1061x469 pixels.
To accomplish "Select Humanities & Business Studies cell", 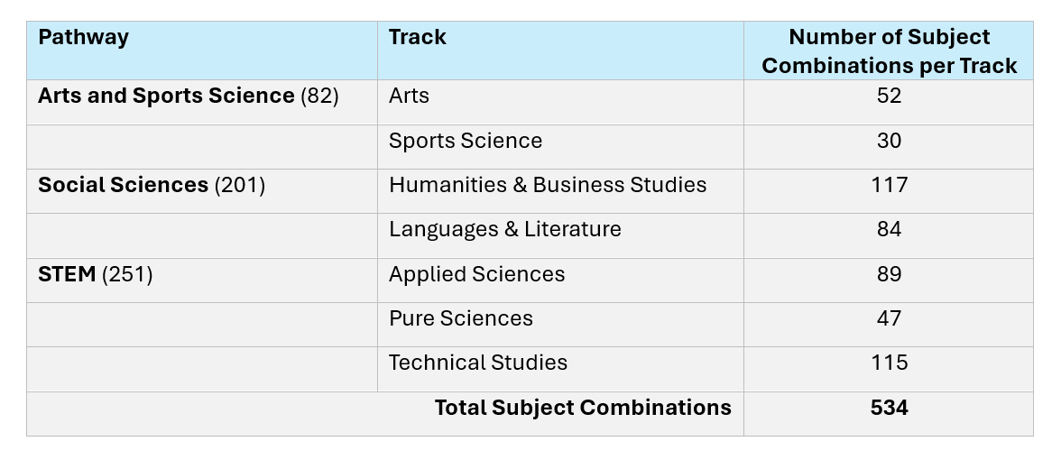I will pos(560,191).
